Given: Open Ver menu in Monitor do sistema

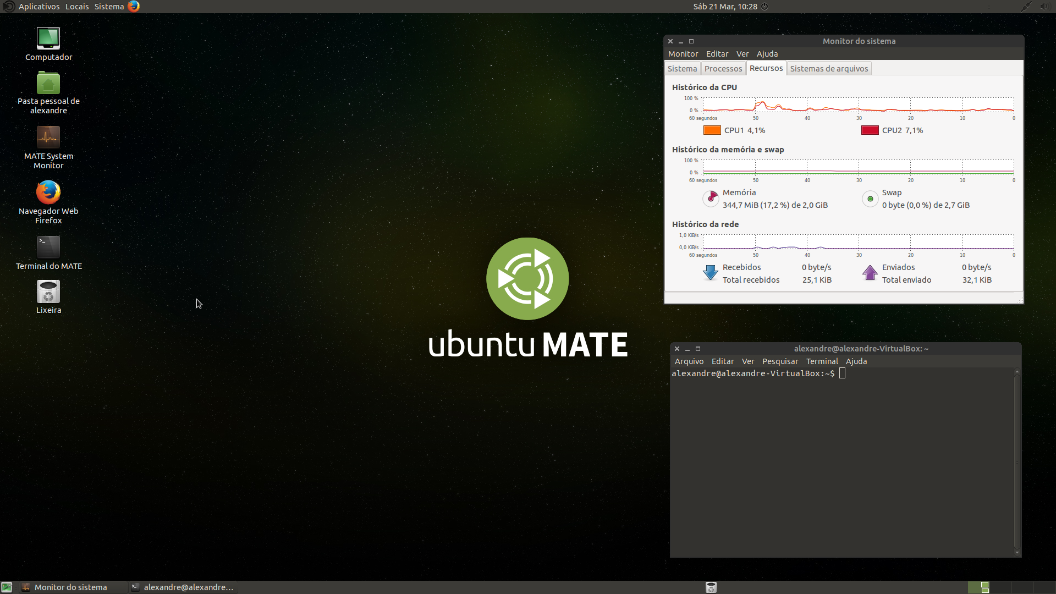Looking at the screenshot, I should click(x=743, y=54).
